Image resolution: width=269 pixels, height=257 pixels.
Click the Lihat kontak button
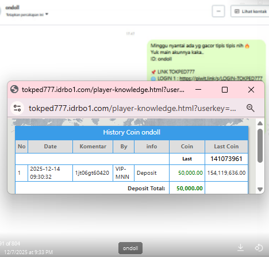click(251, 11)
